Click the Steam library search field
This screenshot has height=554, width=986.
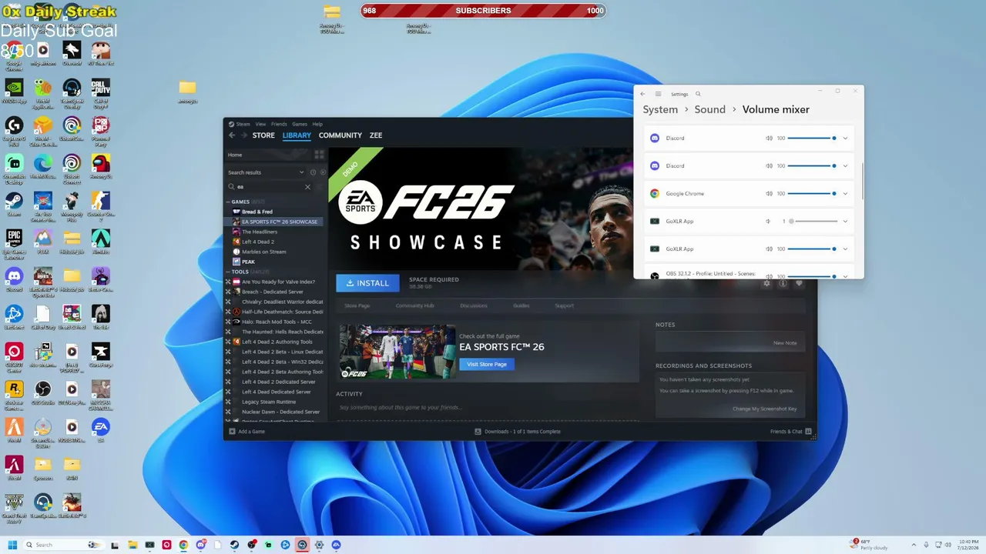[x=270, y=186]
